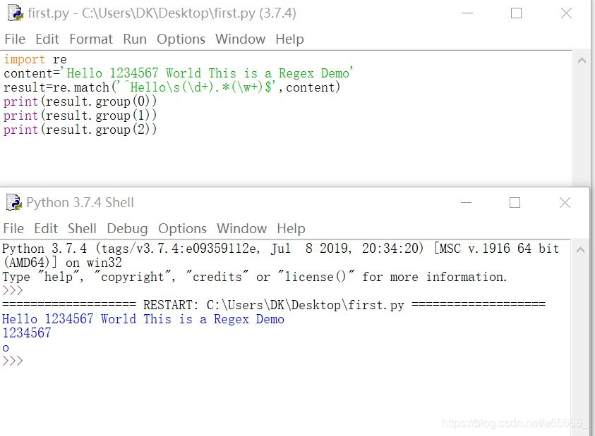The height and width of the screenshot is (436, 595).
Task: Open the Debug menu in Python Shell
Action: [x=127, y=228]
